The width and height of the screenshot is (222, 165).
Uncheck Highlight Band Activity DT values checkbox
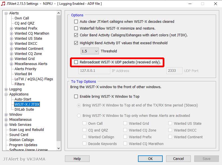tap(76, 43)
